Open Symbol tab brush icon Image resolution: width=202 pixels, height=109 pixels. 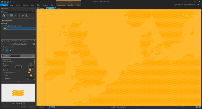(x=3, y=50)
